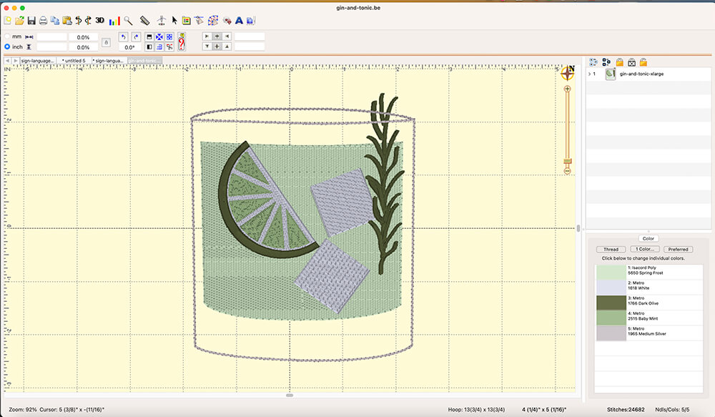Click the Print icon in toolbar
Viewport: 715px width, 417px height.
pyautogui.click(x=43, y=21)
